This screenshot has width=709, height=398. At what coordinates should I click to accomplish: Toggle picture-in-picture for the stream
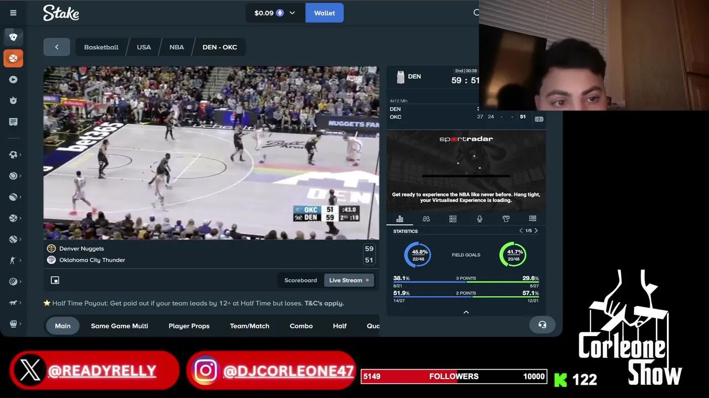[55, 280]
